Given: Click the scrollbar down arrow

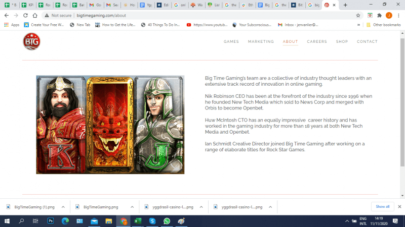Looking at the screenshot, I should click(402, 196).
